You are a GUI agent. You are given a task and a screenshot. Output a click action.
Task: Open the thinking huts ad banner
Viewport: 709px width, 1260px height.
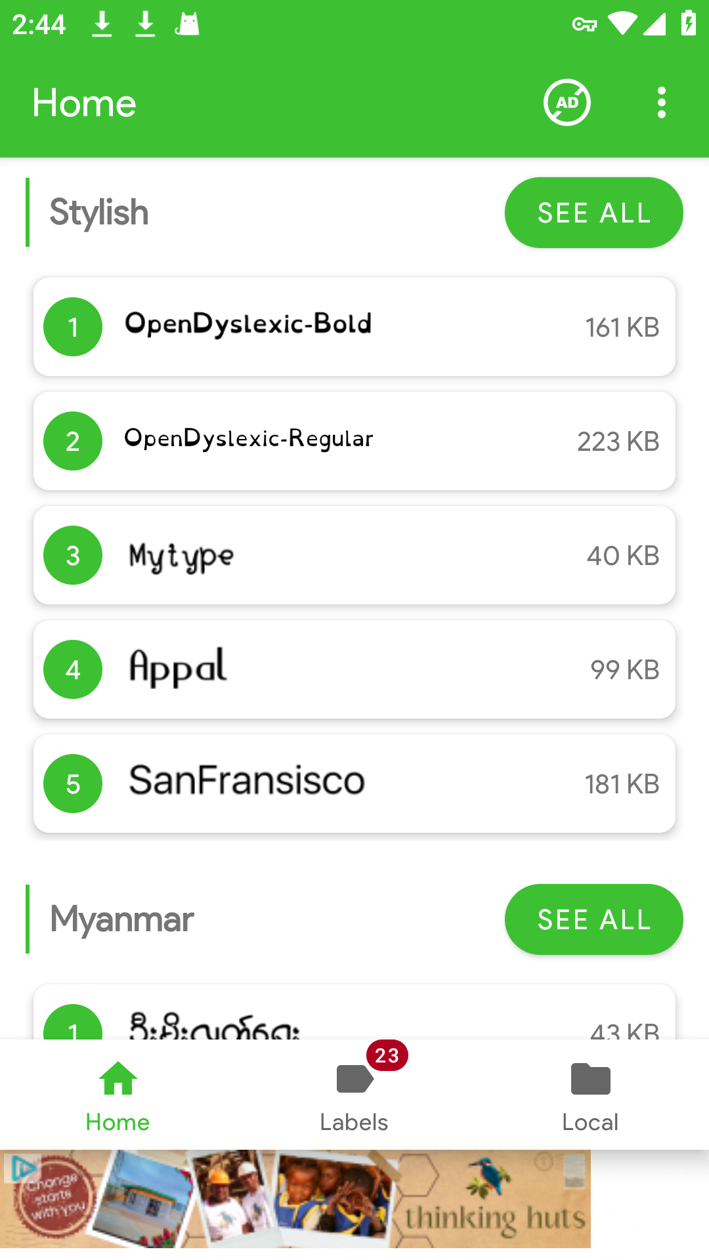pos(295,1199)
